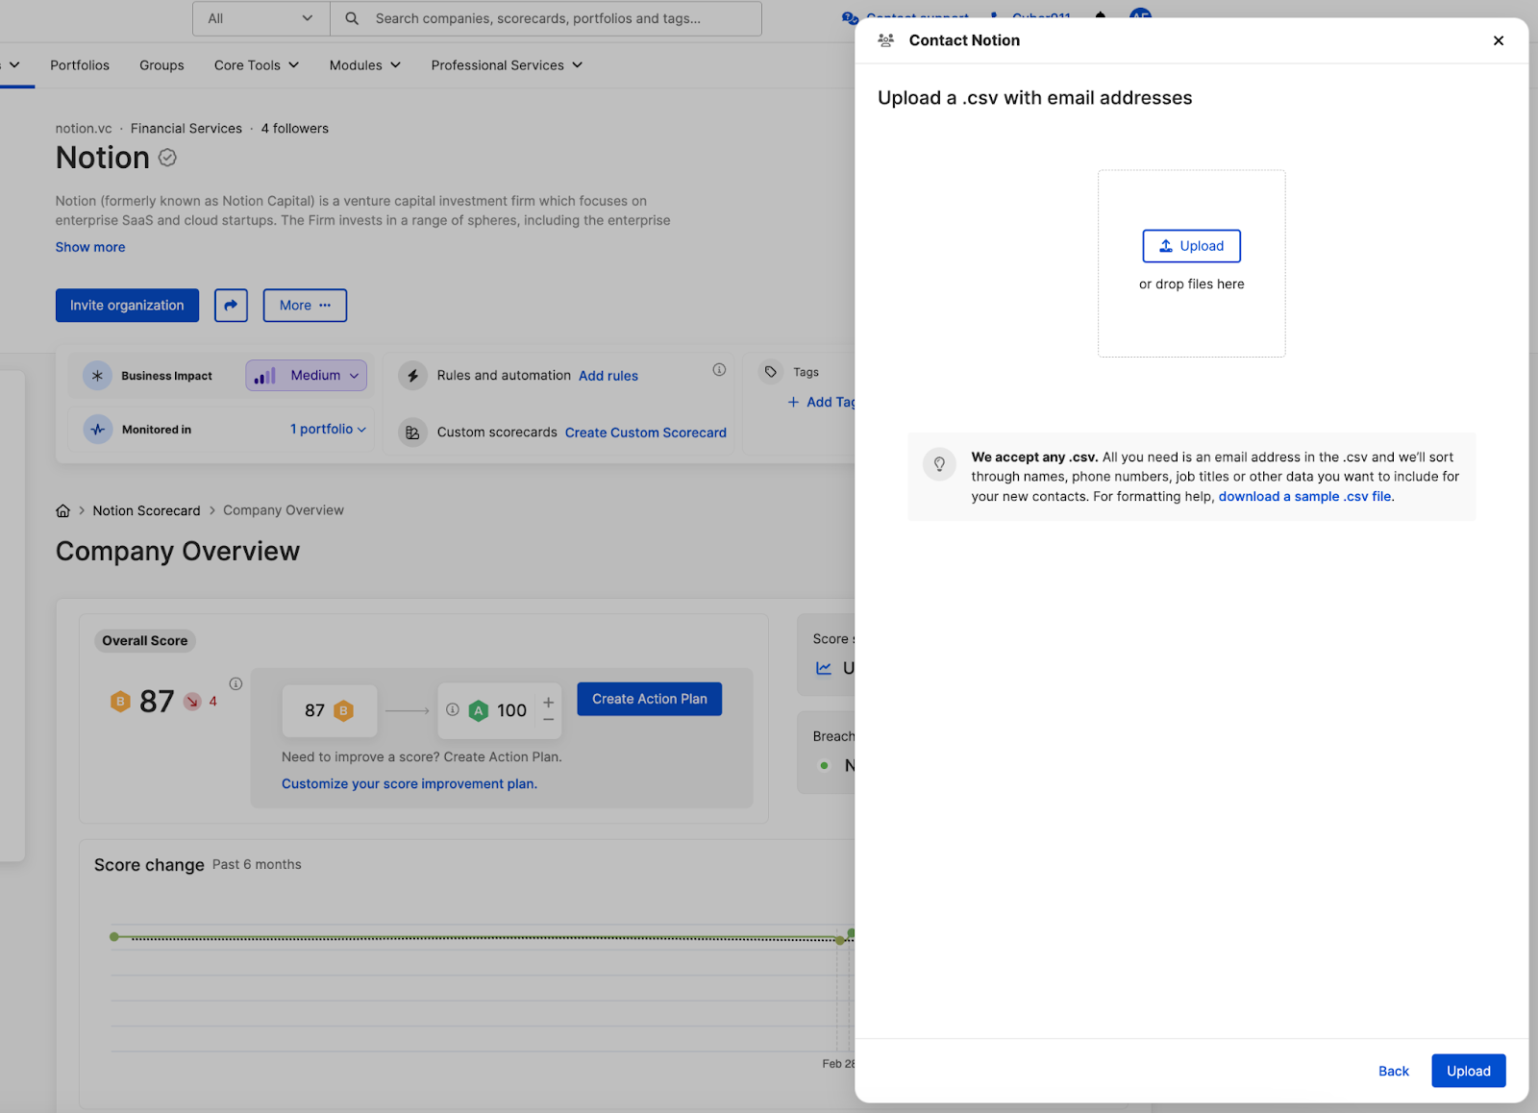Click the blue Upload button in the footer

coord(1468,1071)
